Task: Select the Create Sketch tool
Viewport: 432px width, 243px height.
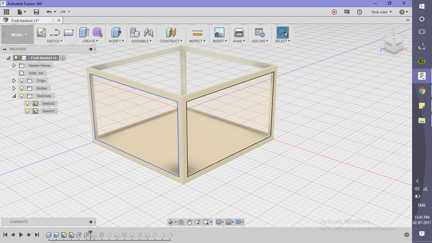Action: [41, 33]
